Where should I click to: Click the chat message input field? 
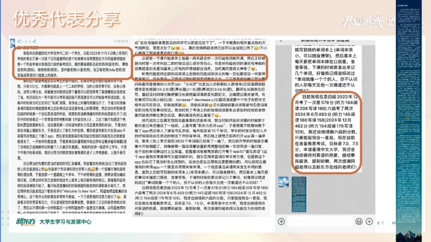pos(320,222)
